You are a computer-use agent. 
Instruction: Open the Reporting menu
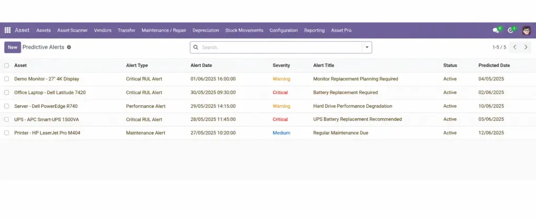(315, 30)
